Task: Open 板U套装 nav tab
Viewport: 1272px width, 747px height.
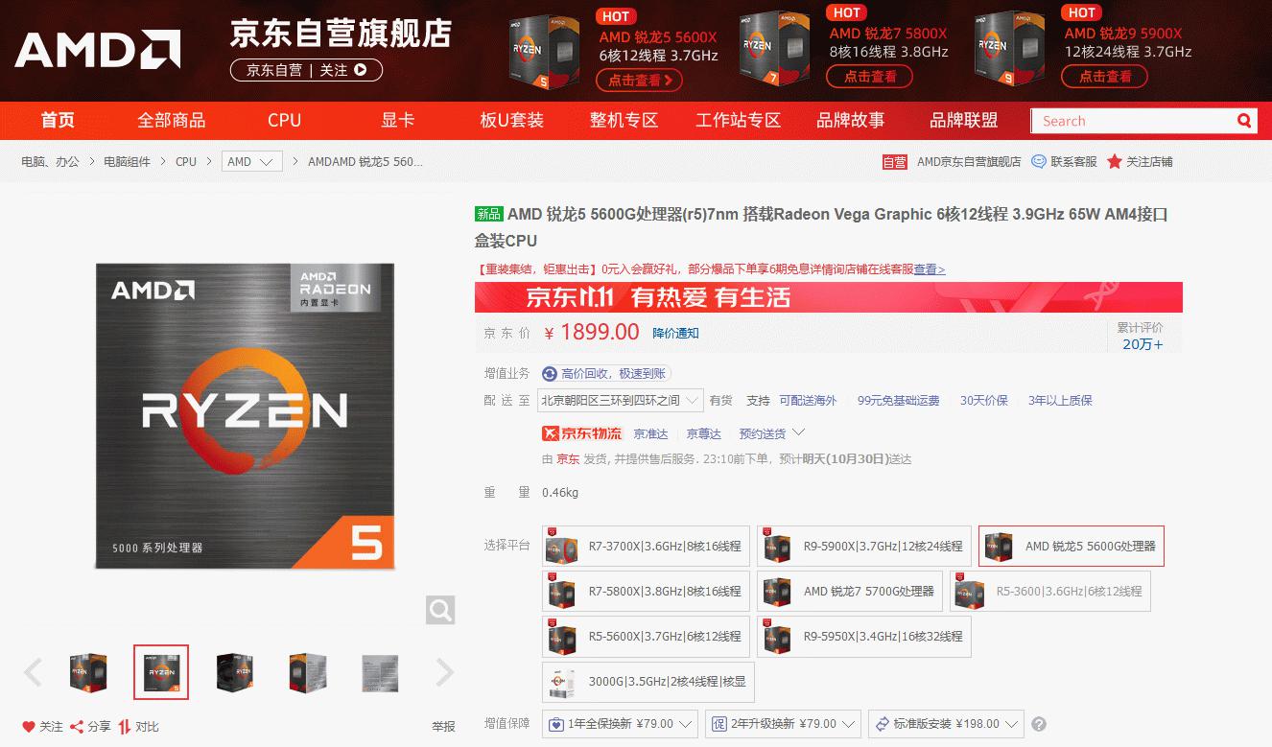Action: (512, 121)
